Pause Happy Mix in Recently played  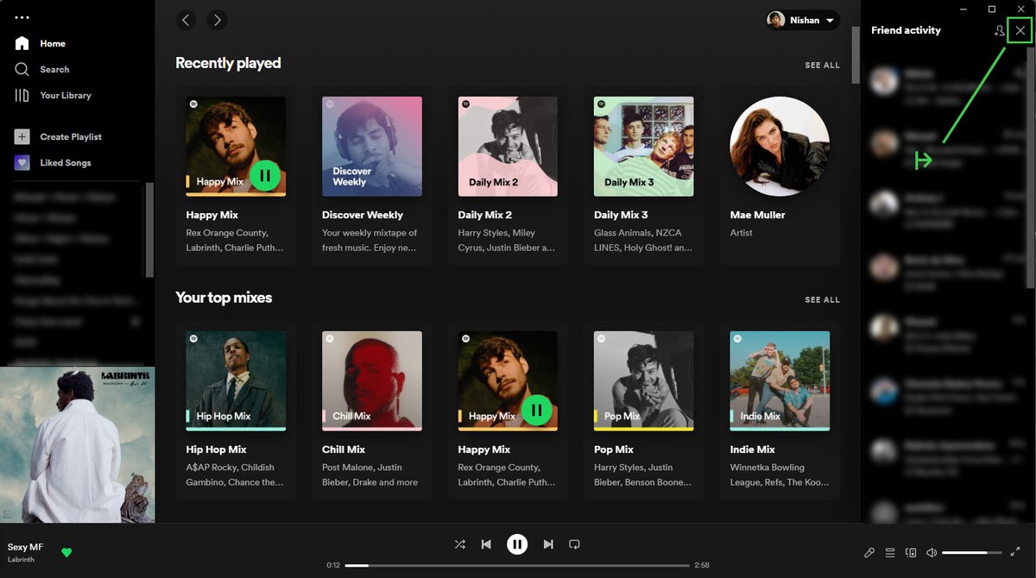[x=265, y=175]
